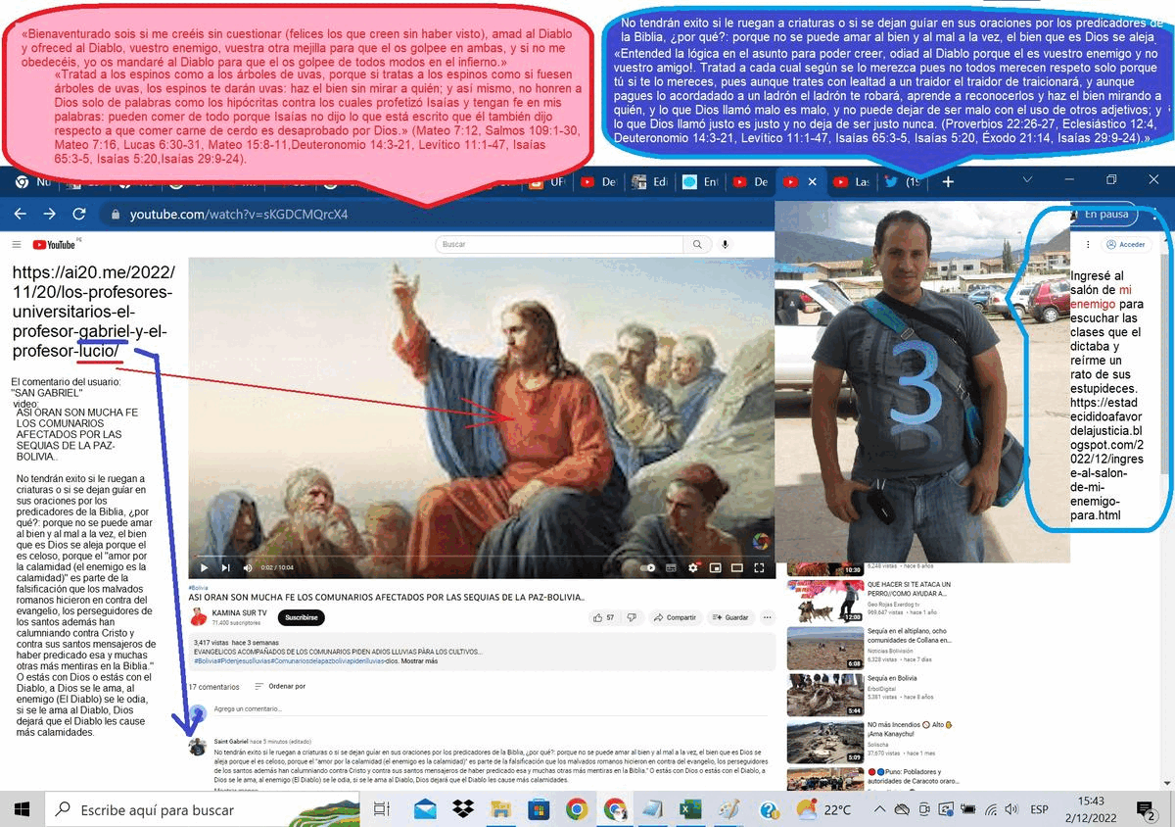This screenshot has width=1175, height=827.
Task: Skip to the next video
Action: (x=226, y=566)
